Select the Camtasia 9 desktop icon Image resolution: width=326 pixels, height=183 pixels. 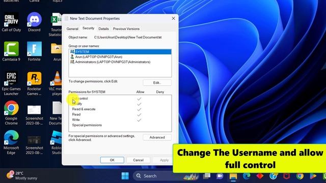coord(11,52)
